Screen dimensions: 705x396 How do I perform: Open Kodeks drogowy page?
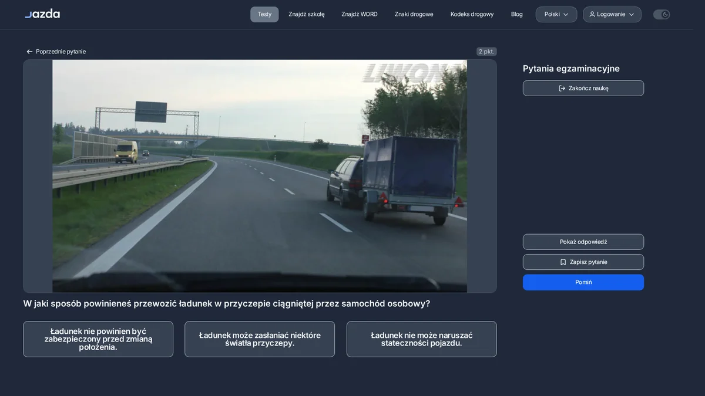pos(472,14)
